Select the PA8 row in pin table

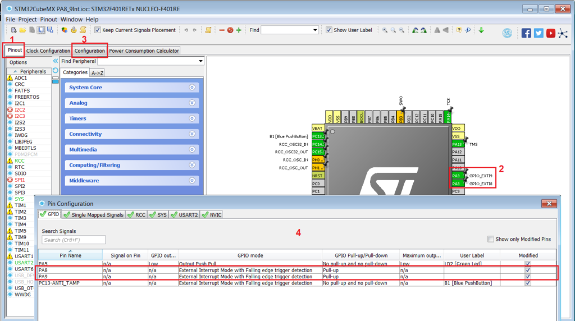point(298,270)
